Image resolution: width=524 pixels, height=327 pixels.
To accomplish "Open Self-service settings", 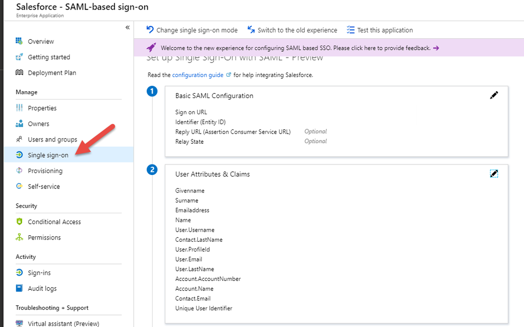I will [44, 187].
